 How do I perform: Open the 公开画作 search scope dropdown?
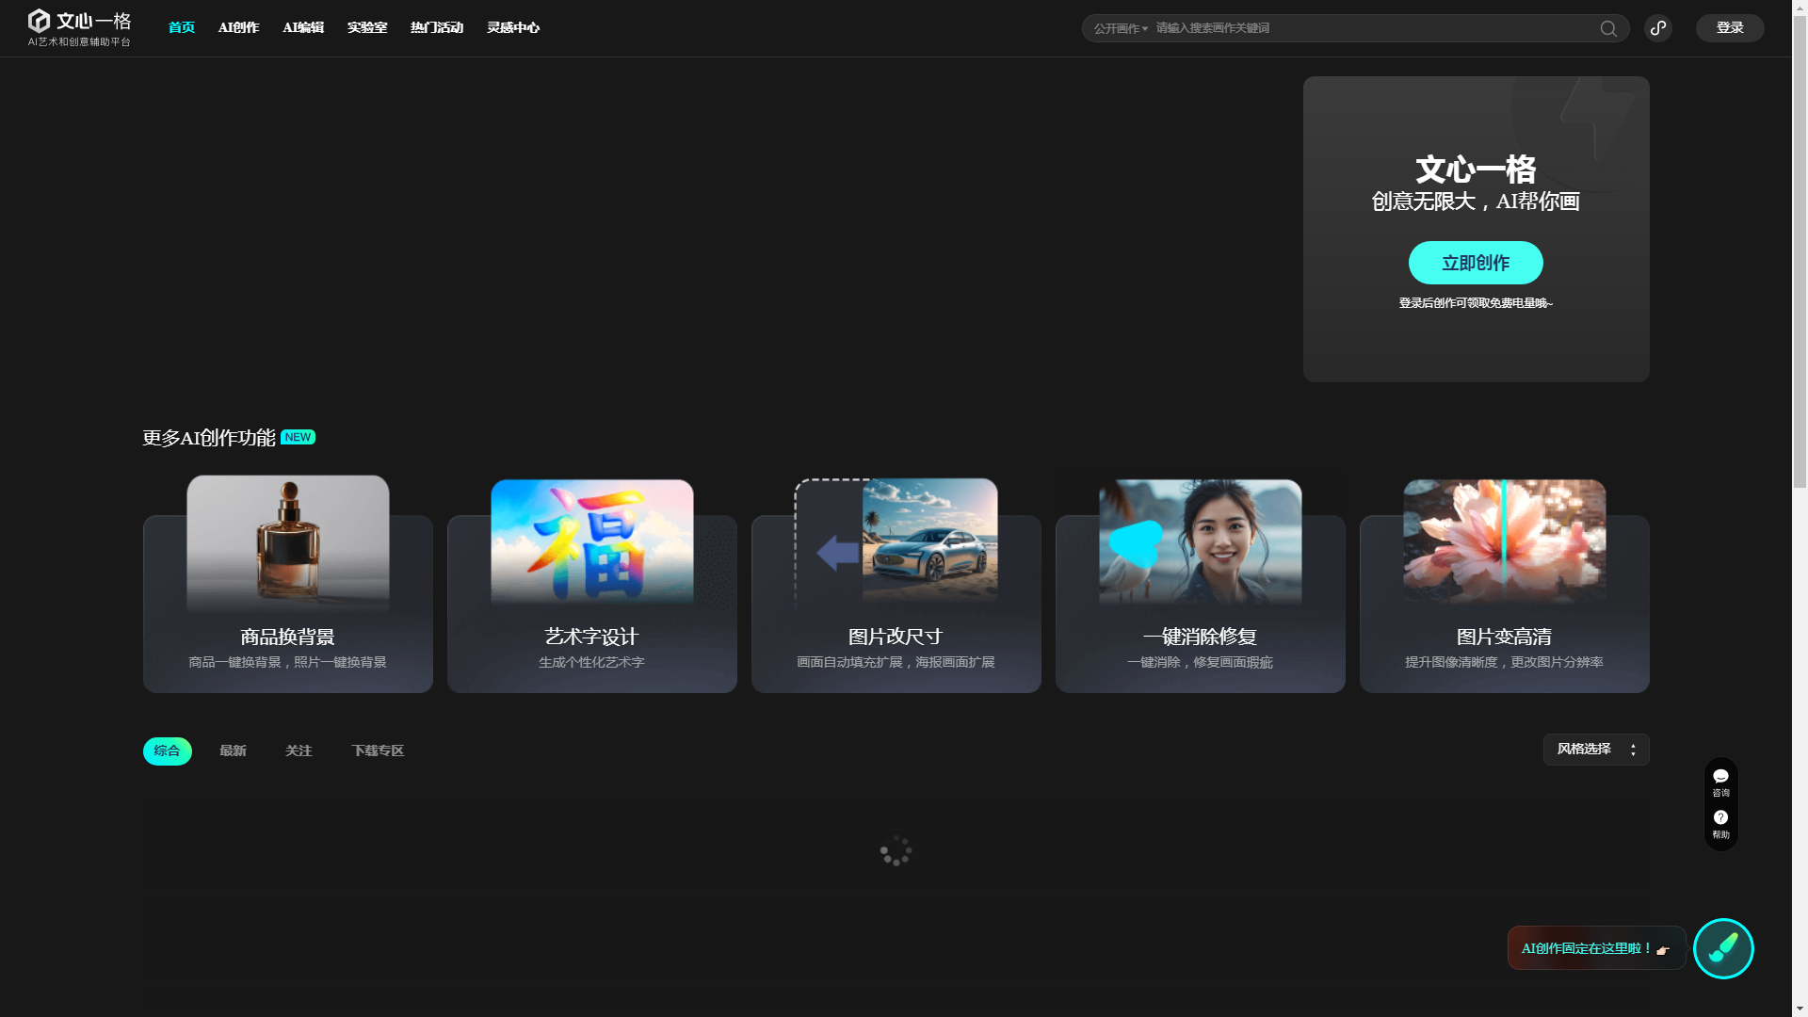coord(1121,28)
